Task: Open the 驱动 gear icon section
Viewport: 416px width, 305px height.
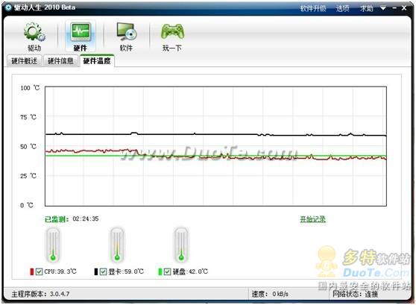Action: [x=34, y=37]
